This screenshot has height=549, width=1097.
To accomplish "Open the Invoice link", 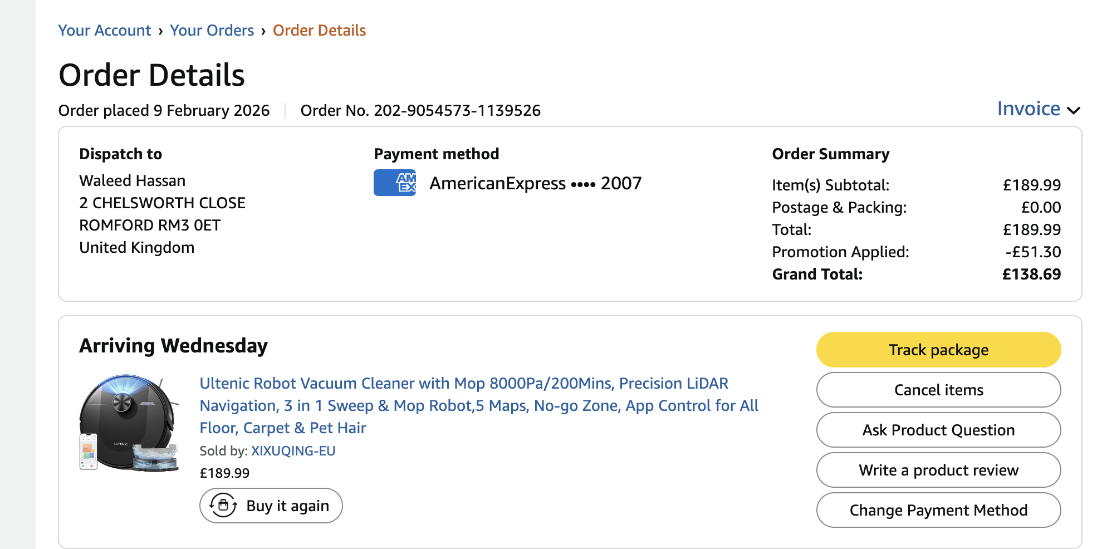I will pyautogui.click(x=1028, y=109).
